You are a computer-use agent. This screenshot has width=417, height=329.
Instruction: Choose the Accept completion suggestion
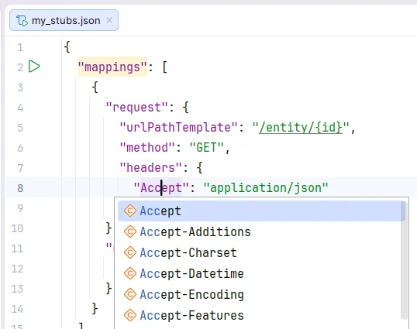[x=261, y=211]
